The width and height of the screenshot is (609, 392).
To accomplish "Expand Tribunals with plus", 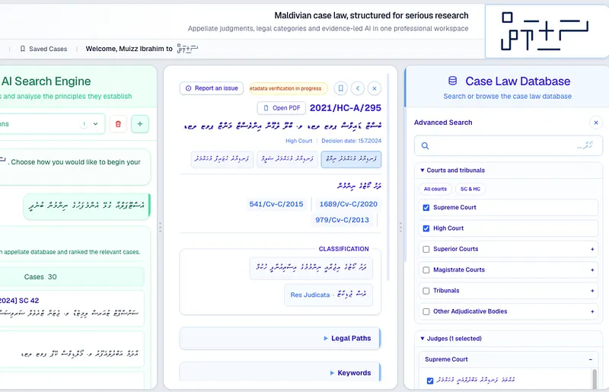I will [592, 291].
